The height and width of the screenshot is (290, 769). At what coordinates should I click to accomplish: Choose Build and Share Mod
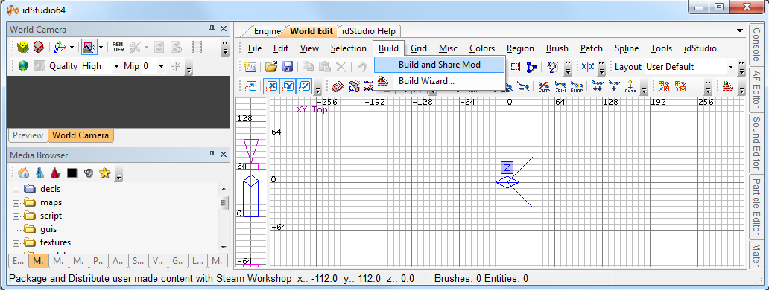[440, 65]
